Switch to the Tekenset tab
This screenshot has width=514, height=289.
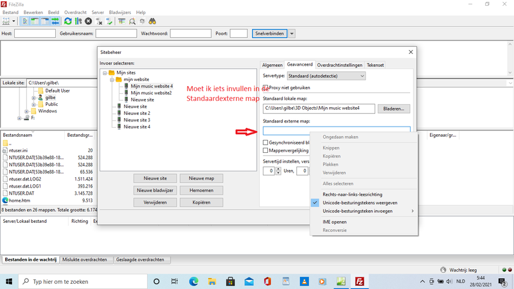(x=375, y=65)
